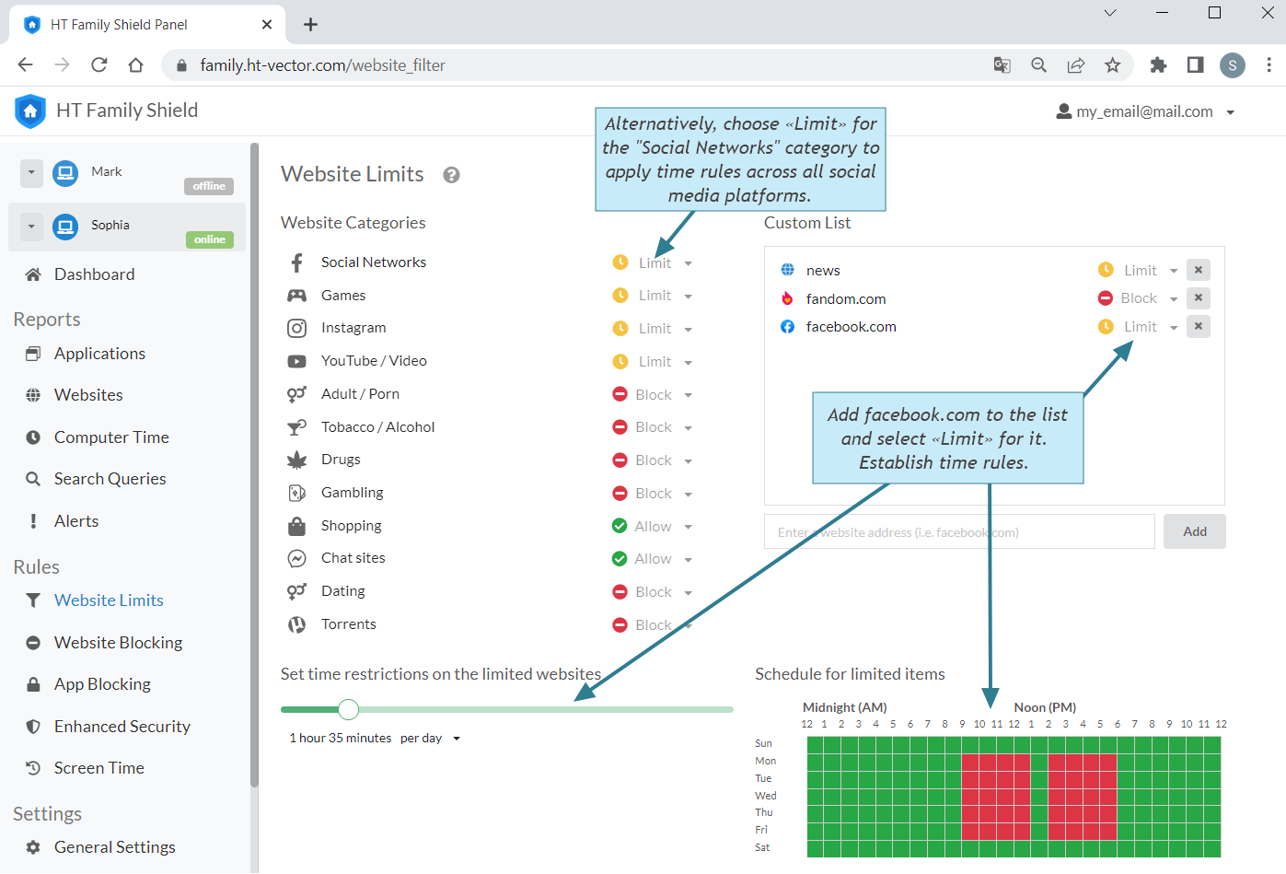1286x874 pixels.
Task: Click the Social Networks Facebook category icon
Action: pos(296,262)
